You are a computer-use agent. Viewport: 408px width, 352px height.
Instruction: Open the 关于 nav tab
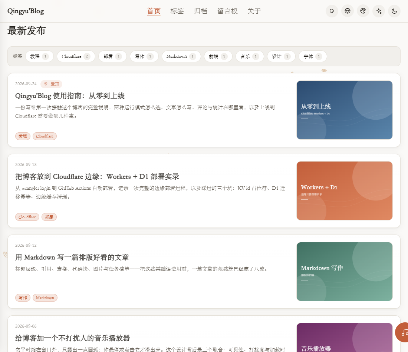click(x=254, y=11)
